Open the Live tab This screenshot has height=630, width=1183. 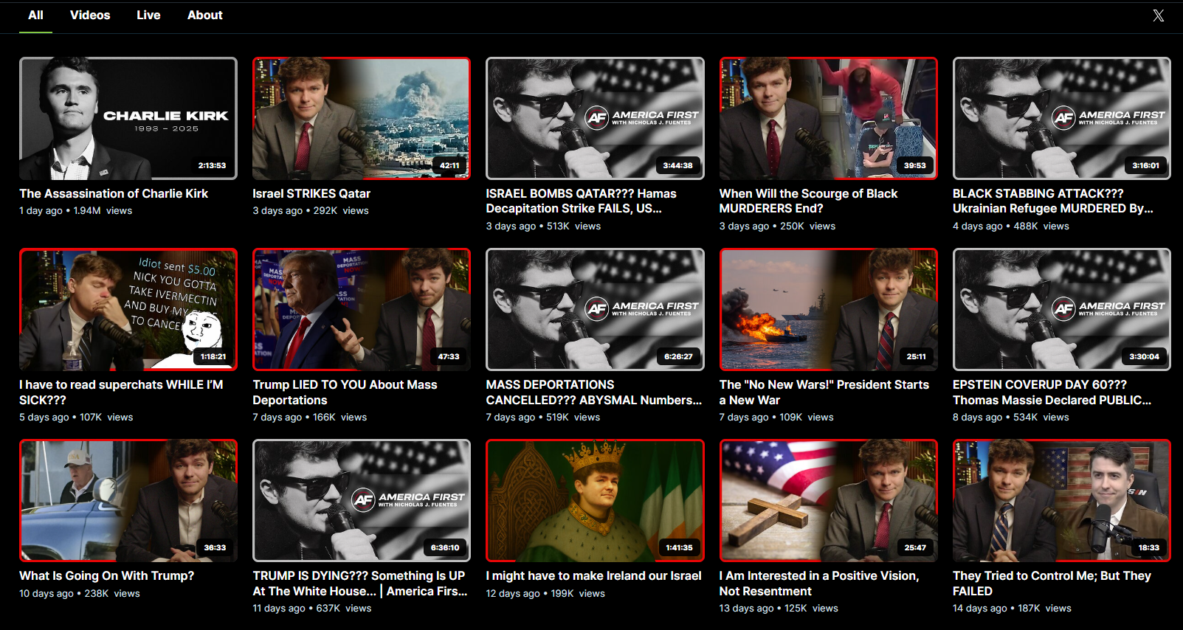click(x=148, y=15)
